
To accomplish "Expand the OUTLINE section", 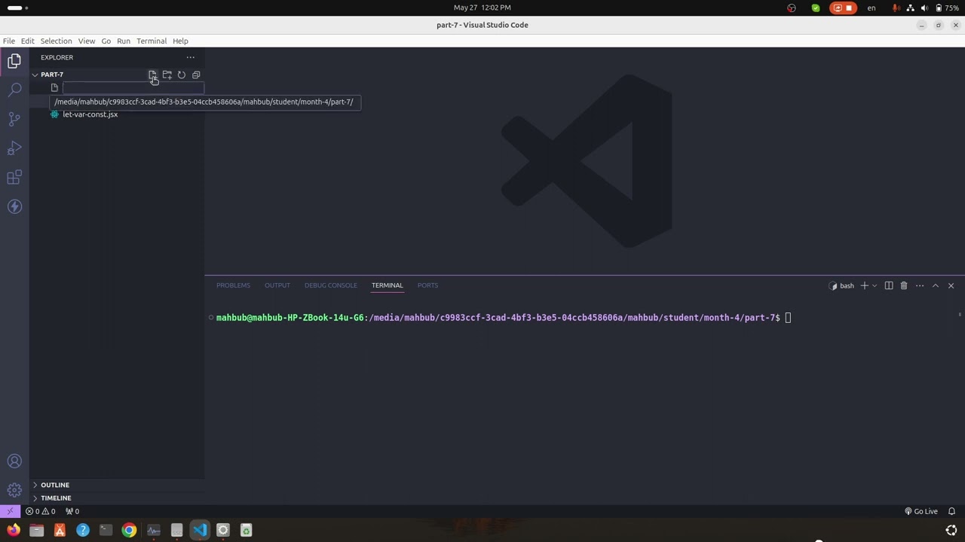I will pos(55,485).
